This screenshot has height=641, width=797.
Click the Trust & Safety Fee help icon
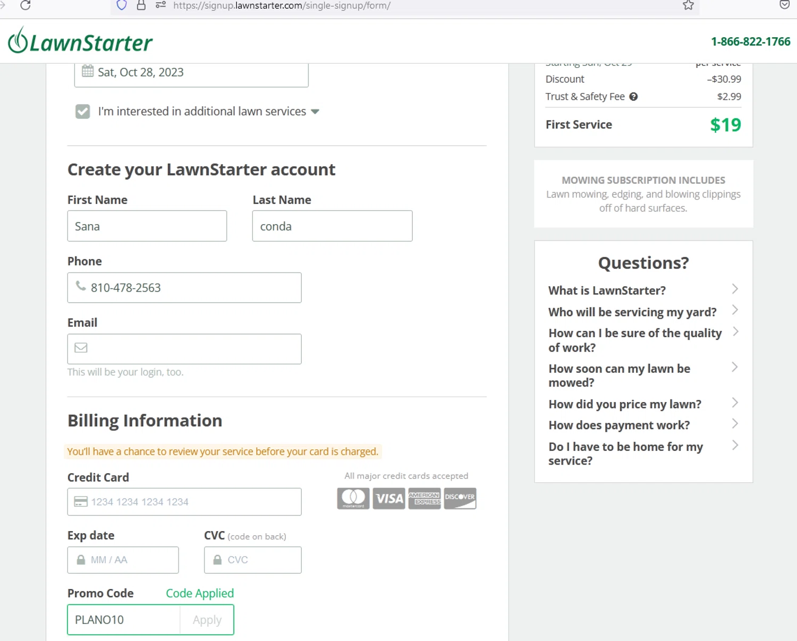[633, 97]
